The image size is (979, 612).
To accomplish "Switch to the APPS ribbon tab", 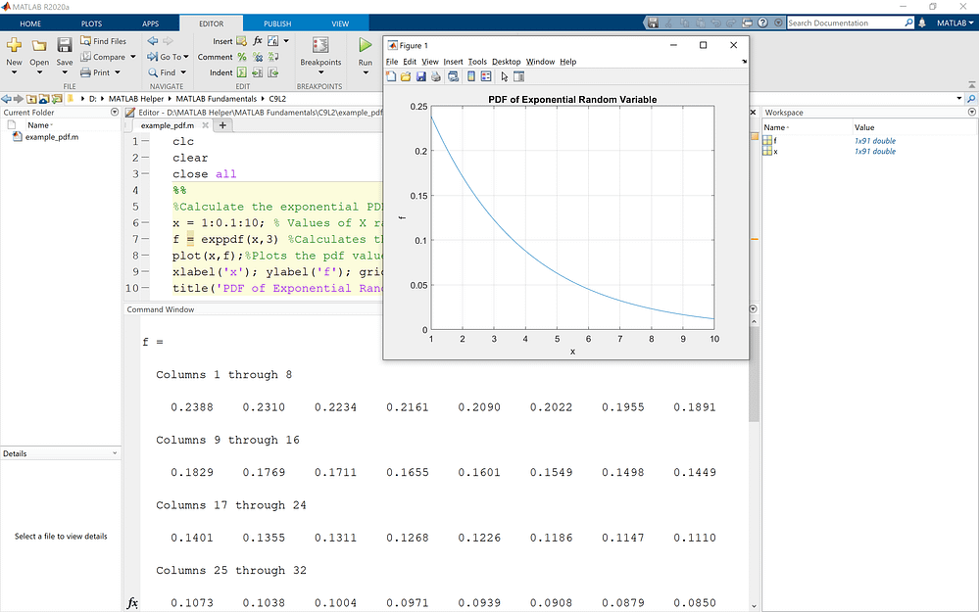I will click(x=151, y=24).
